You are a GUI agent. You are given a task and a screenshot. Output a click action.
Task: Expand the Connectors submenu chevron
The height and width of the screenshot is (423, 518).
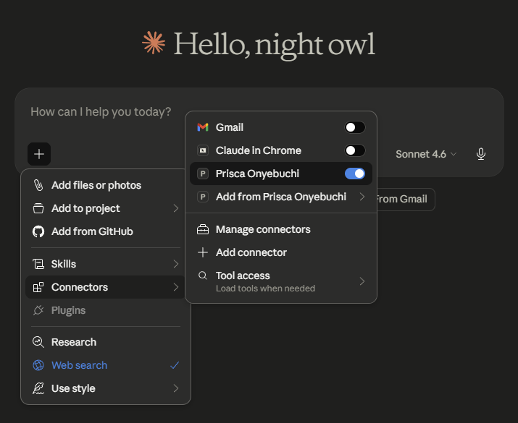(x=176, y=287)
